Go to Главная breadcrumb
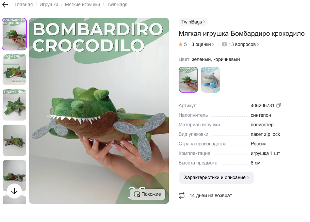 click(23, 4)
